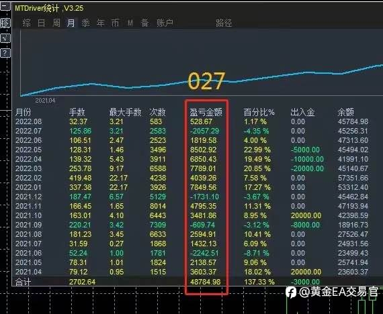Open the ? help icon
Screen dimensions: 383x314
[5, 53]
